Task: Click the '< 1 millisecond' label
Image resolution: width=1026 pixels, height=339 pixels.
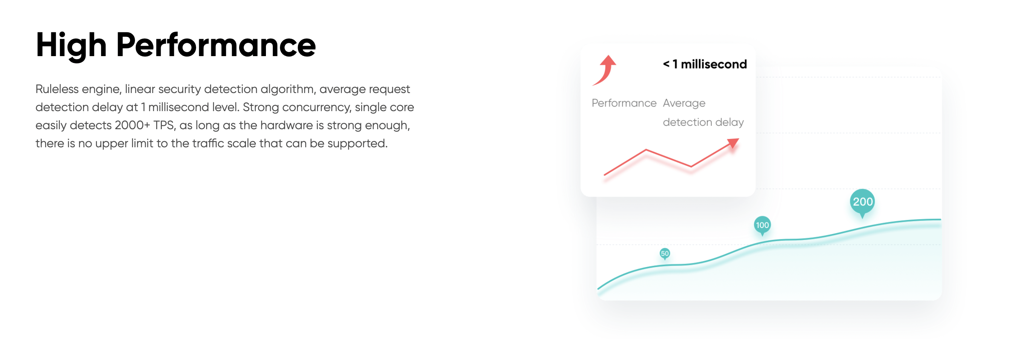Action: click(705, 64)
